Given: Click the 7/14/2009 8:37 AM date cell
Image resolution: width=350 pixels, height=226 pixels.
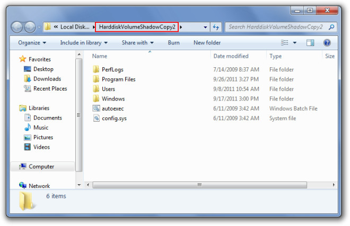Looking at the screenshot, I should pos(236,69).
